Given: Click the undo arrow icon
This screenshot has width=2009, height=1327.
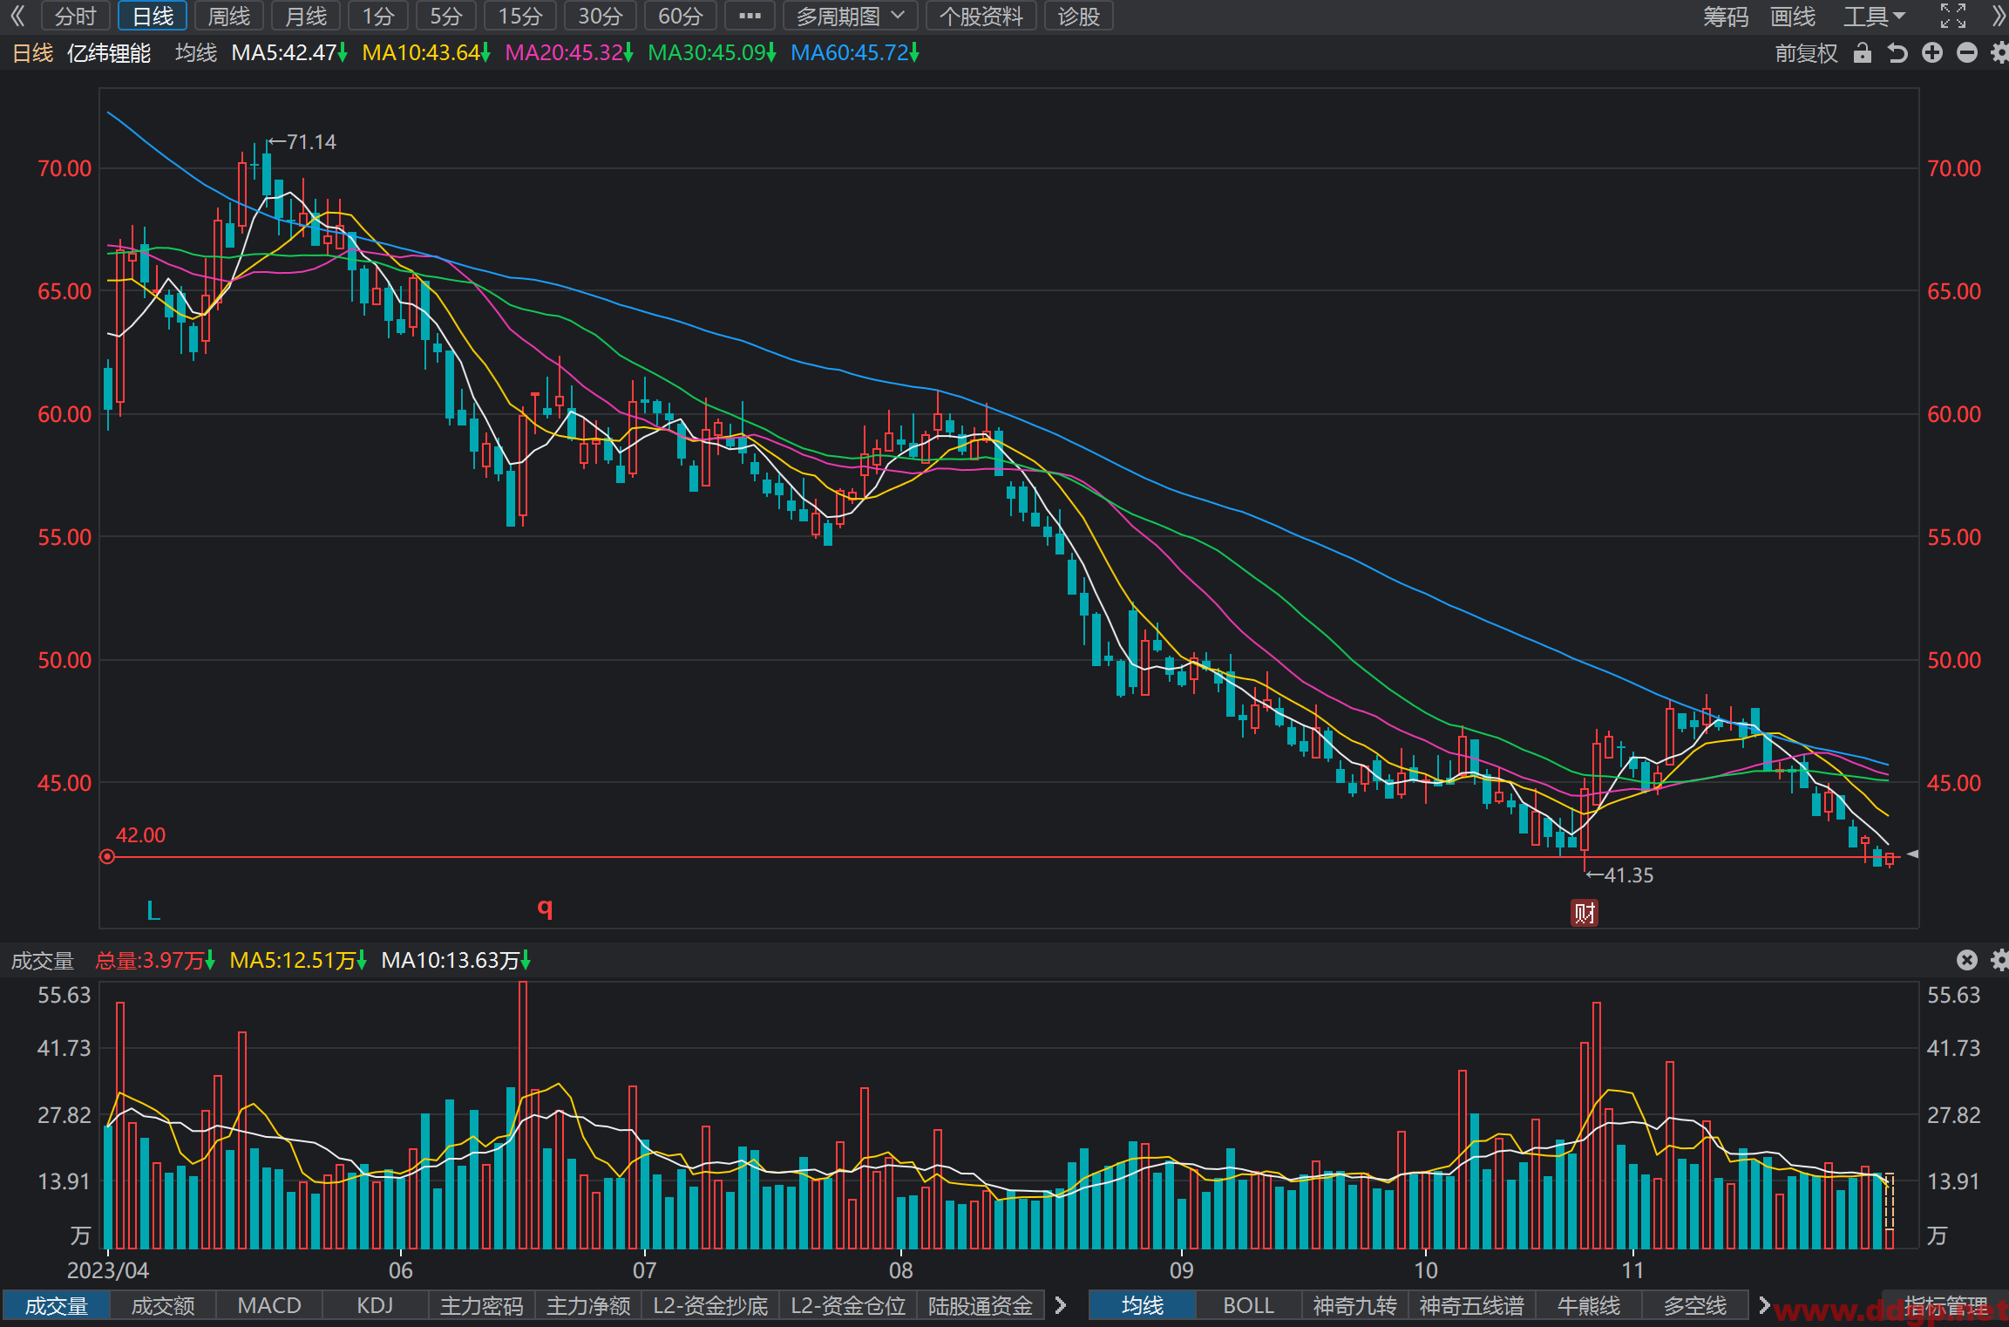Looking at the screenshot, I should coord(1897,53).
